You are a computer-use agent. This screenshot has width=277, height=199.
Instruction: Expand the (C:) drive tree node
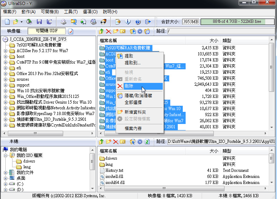(x=5, y=184)
